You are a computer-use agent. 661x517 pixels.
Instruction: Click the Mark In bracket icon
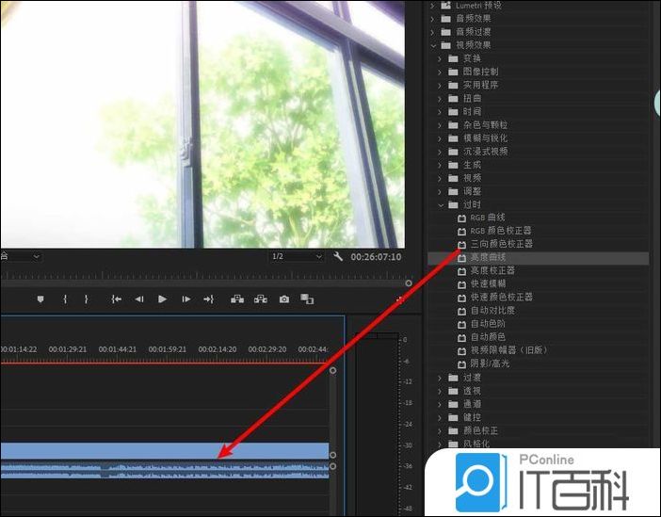click(65, 299)
